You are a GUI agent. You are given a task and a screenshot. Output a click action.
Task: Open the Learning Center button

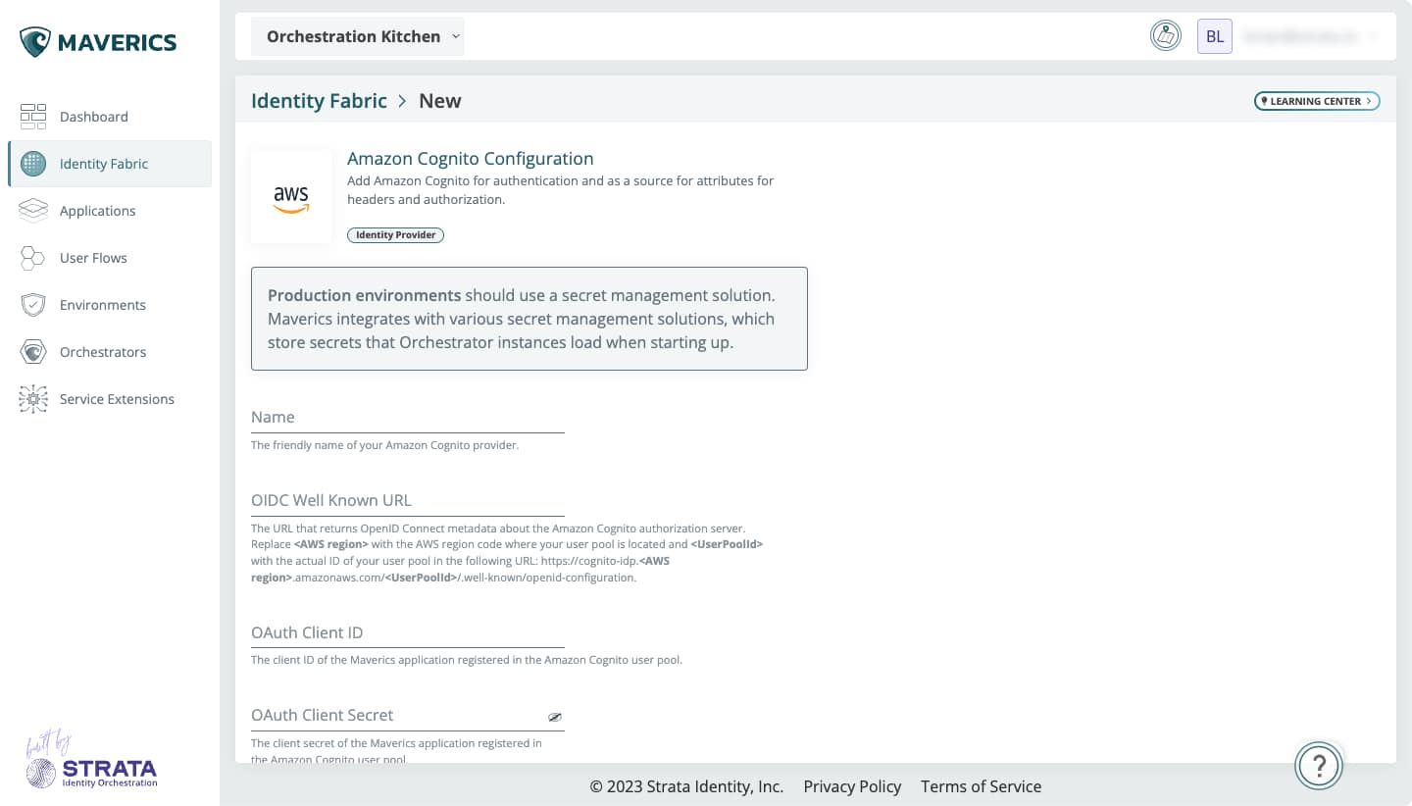(x=1317, y=101)
